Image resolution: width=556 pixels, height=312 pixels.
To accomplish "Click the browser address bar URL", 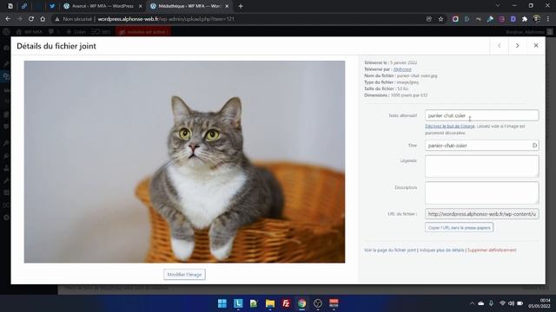I will pyautogui.click(x=166, y=19).
